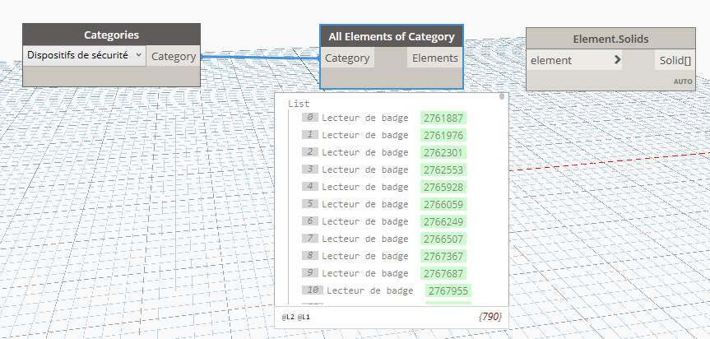Select the All Elements of Category node header

[391, 36]
